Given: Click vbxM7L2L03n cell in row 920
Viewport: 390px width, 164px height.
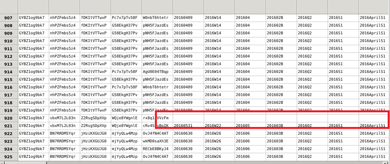Looking at the screenshot, I should (64, 118).
